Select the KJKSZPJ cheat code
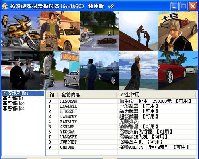 point(68,111)
